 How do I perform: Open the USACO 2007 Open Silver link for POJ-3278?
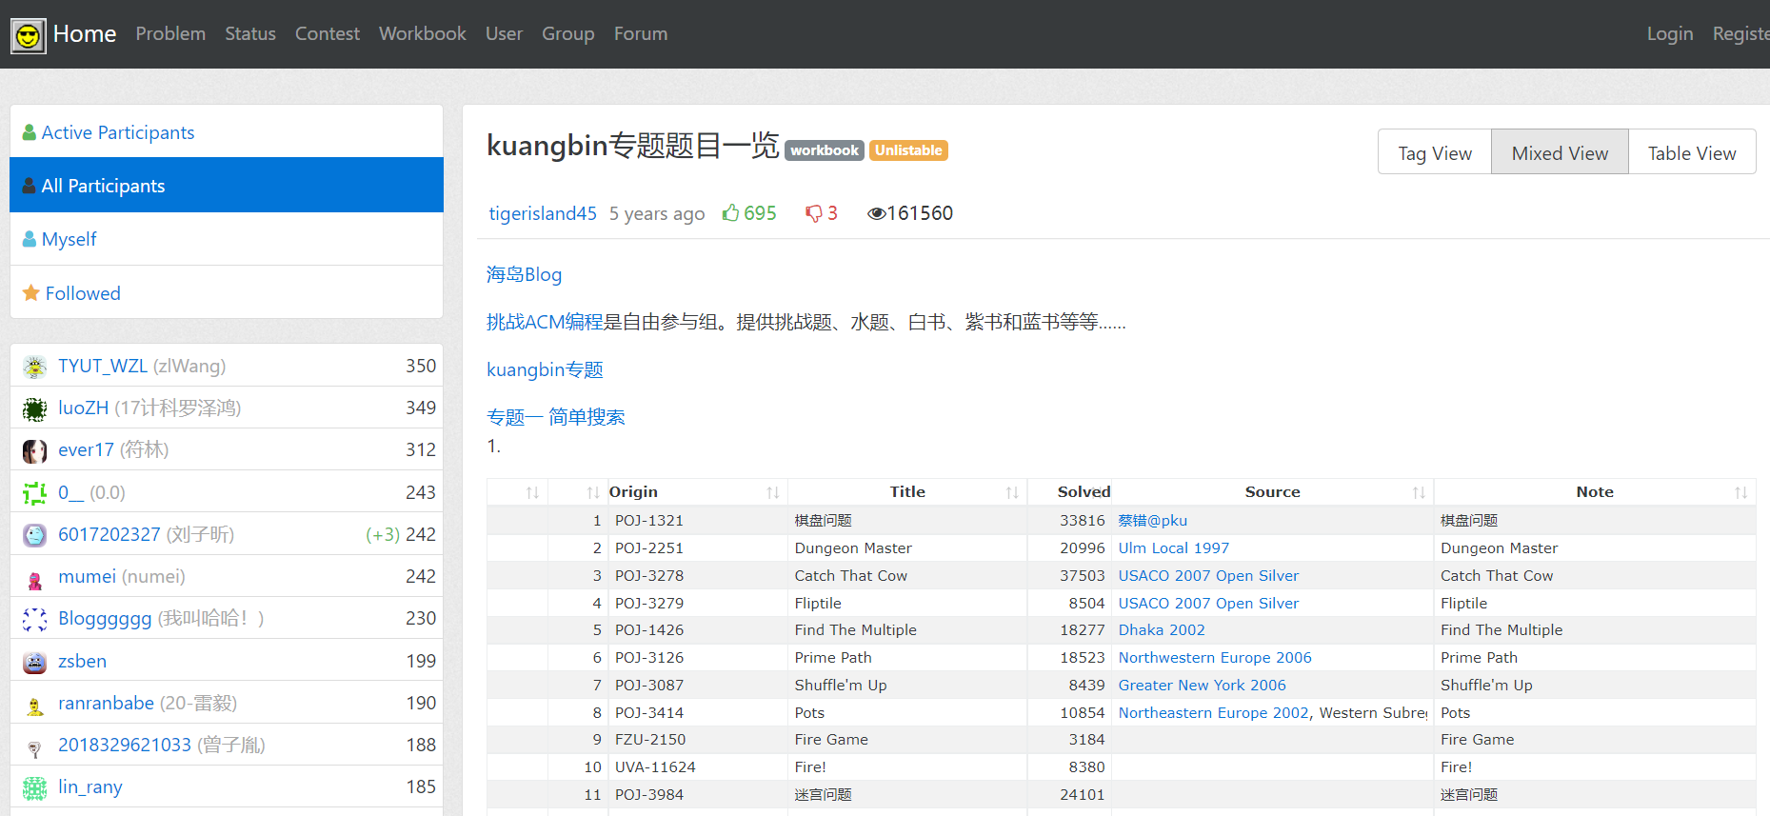pos(1208,576)
